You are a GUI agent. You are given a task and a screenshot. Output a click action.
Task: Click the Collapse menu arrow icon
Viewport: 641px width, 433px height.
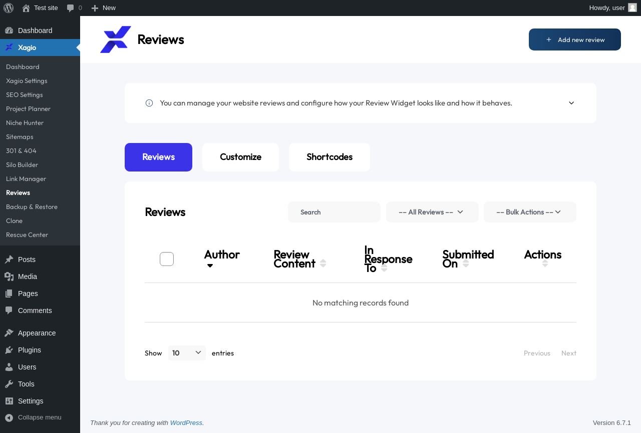(9, 417)
